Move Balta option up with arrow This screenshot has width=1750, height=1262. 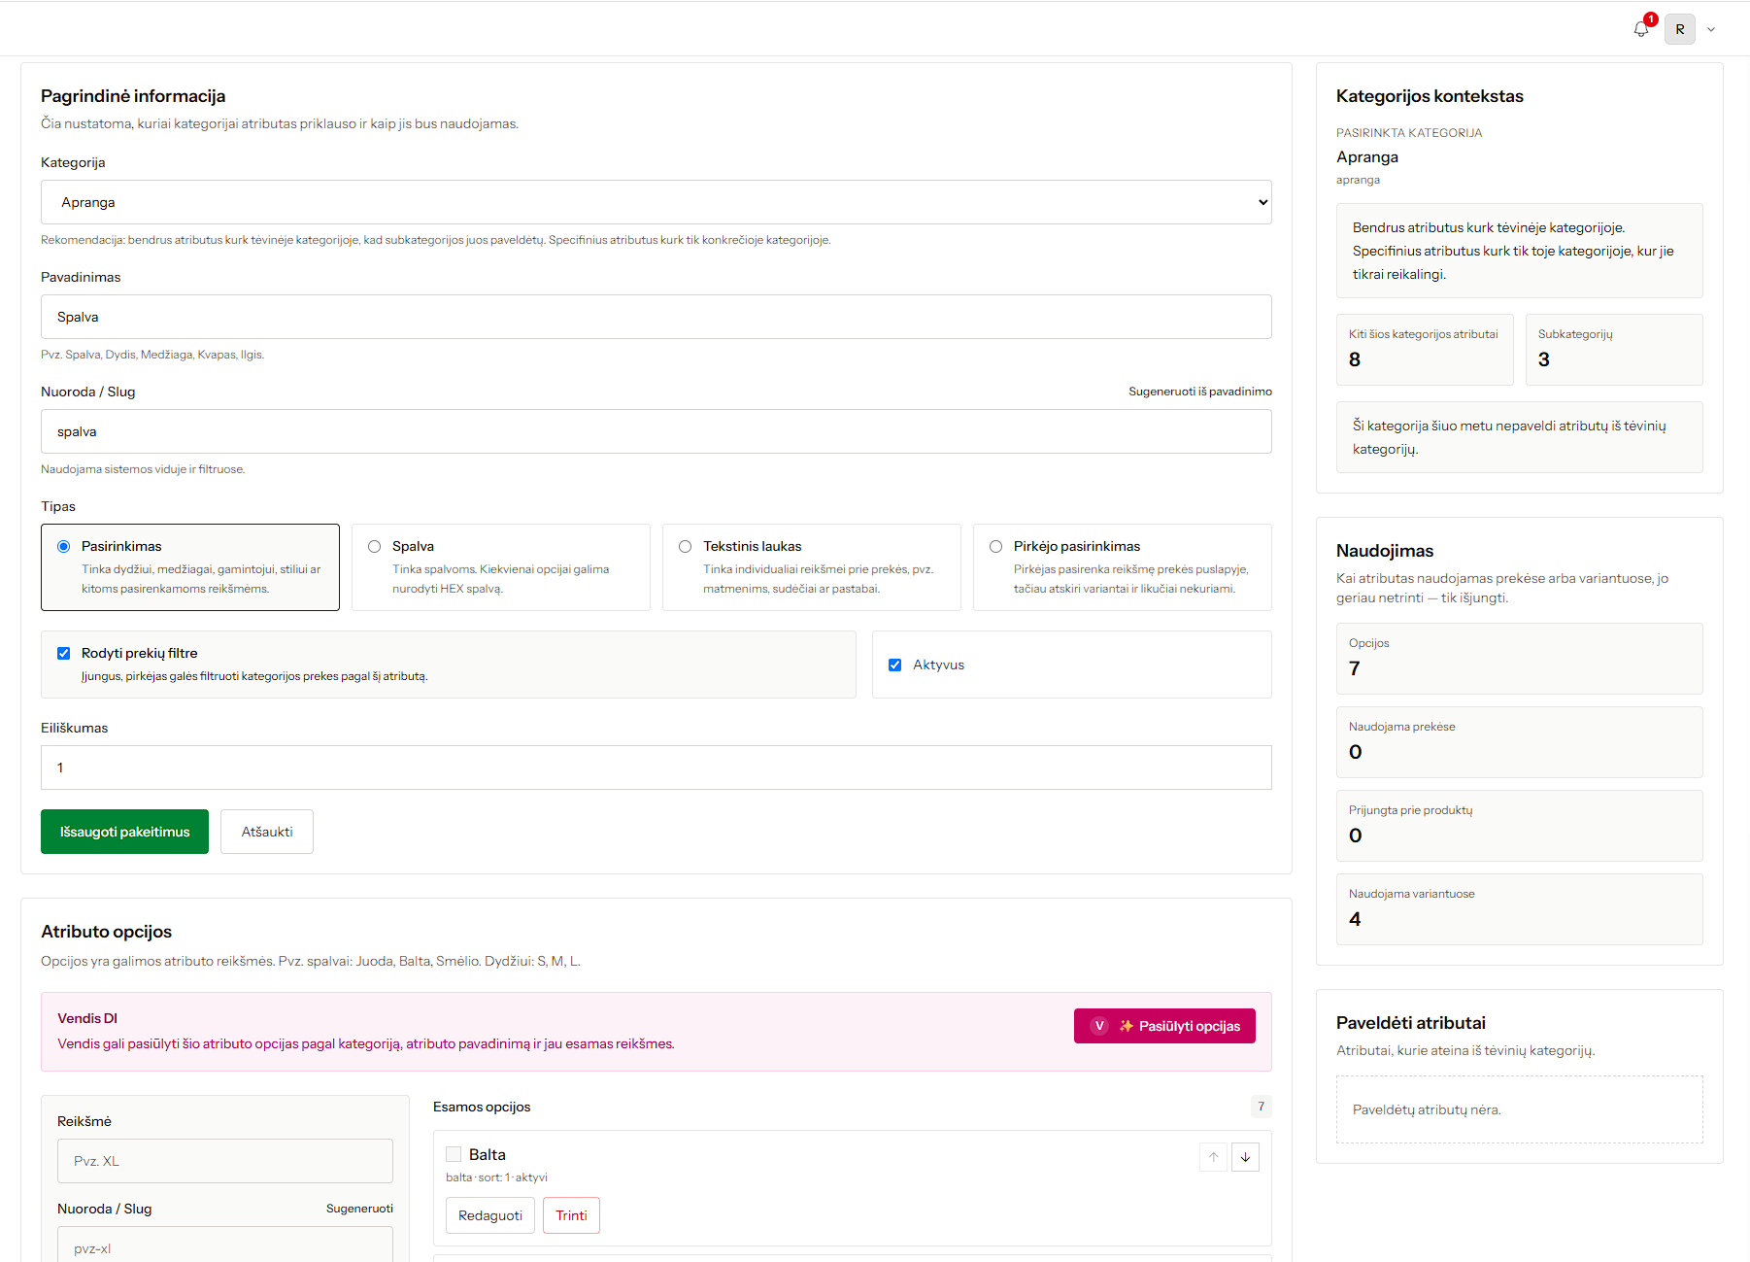(1214, 1157)
